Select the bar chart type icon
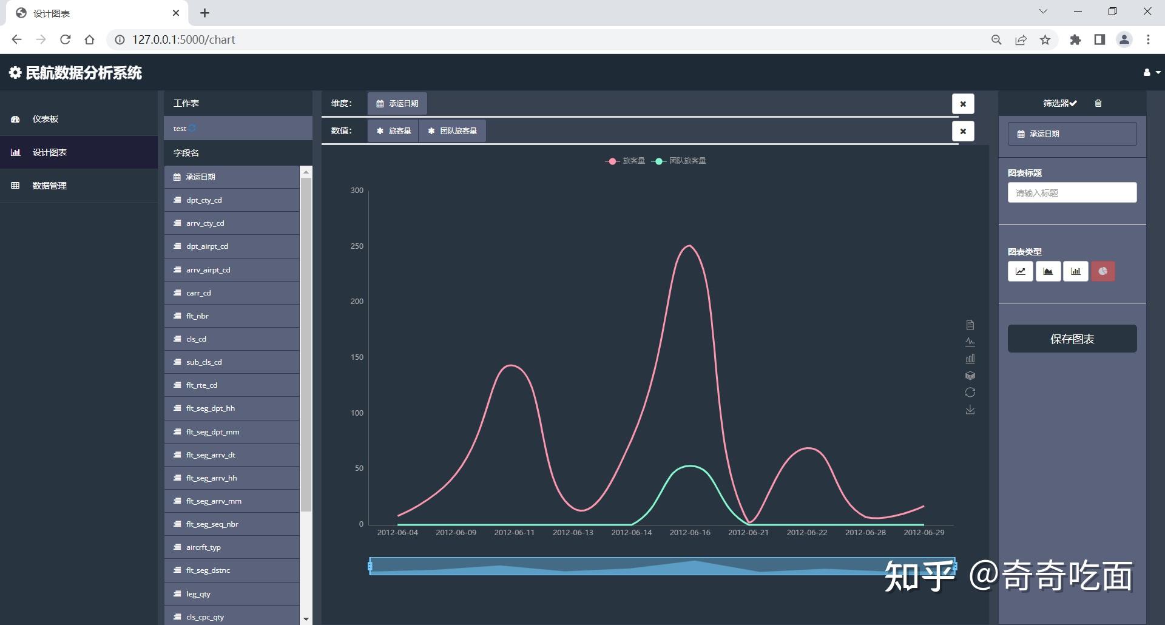Viewport: 1165px width, 625px height. pyautogui.click(x=1076, y=271)
